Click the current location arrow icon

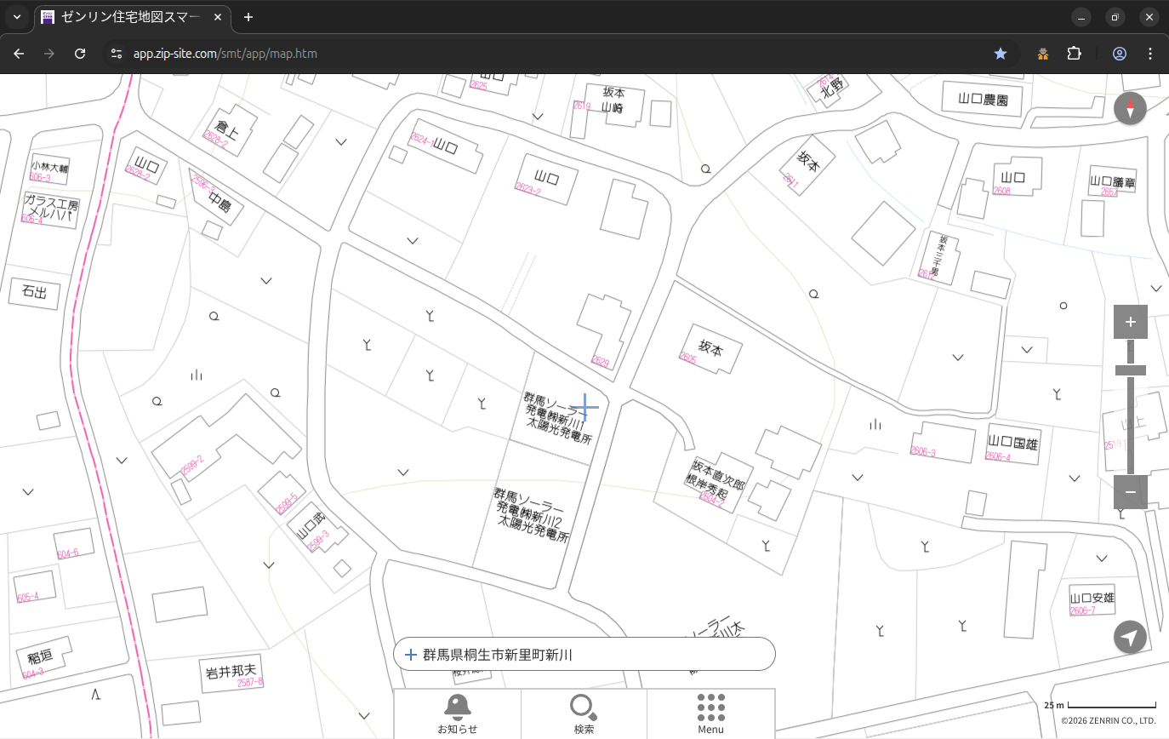tap(1130, 637)
